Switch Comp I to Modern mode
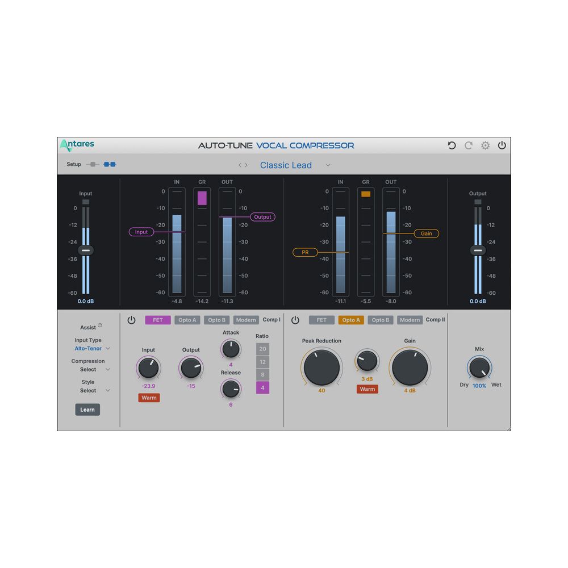Viewport: 568px width, 568px height. click(x=246, y=320)
